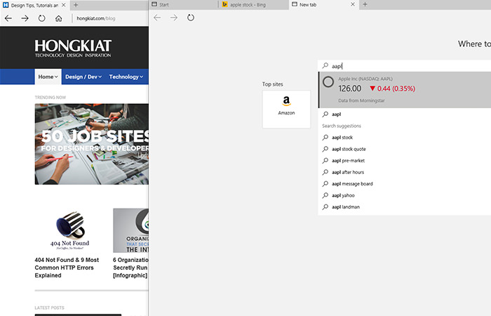The height and width of the screenshot is (316, 491).
Task: Choose aapl pre-market suggestion
Action: tap(405, 161)
